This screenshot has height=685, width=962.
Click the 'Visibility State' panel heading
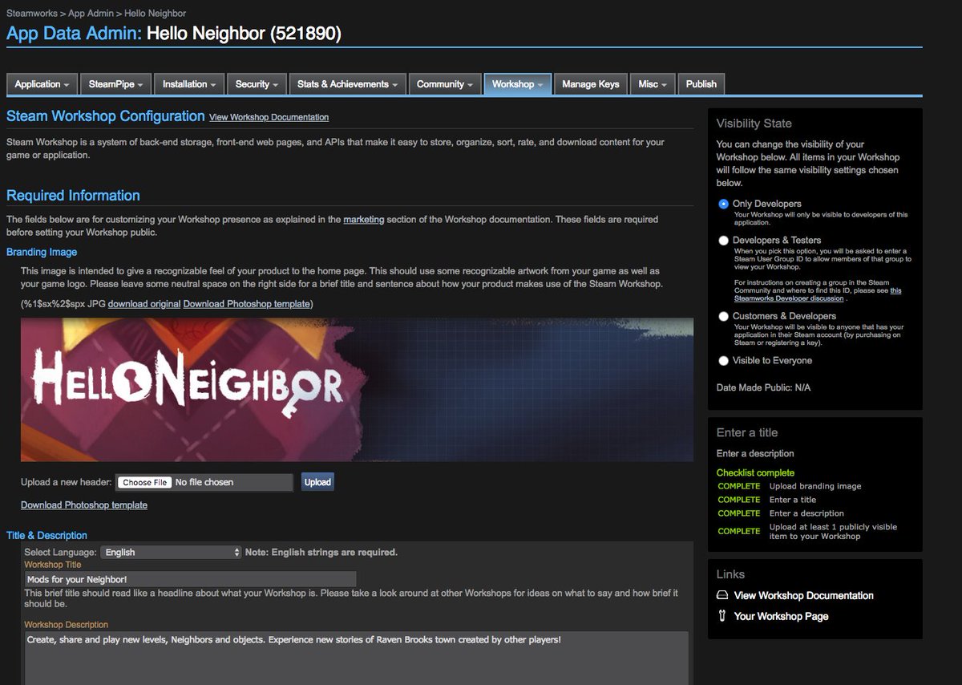(x=754, y=124)
